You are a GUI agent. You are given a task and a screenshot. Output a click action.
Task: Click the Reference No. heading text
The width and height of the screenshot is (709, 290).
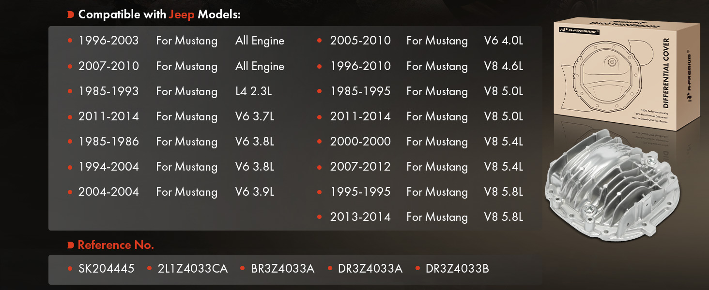(116, 246)
